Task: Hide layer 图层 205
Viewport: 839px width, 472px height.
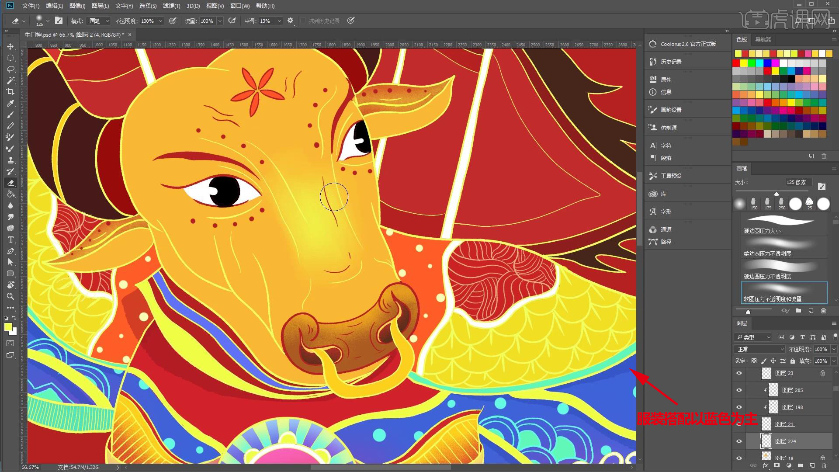Action: click(739, 390)
